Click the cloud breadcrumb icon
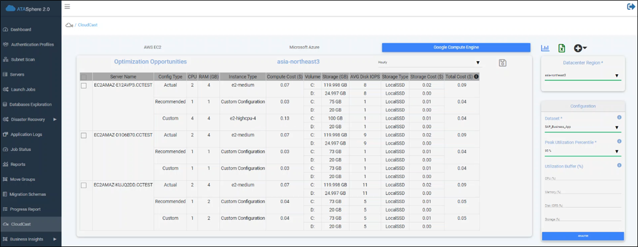This screenshot has height=247, width=638. click(x=69, y=25)
